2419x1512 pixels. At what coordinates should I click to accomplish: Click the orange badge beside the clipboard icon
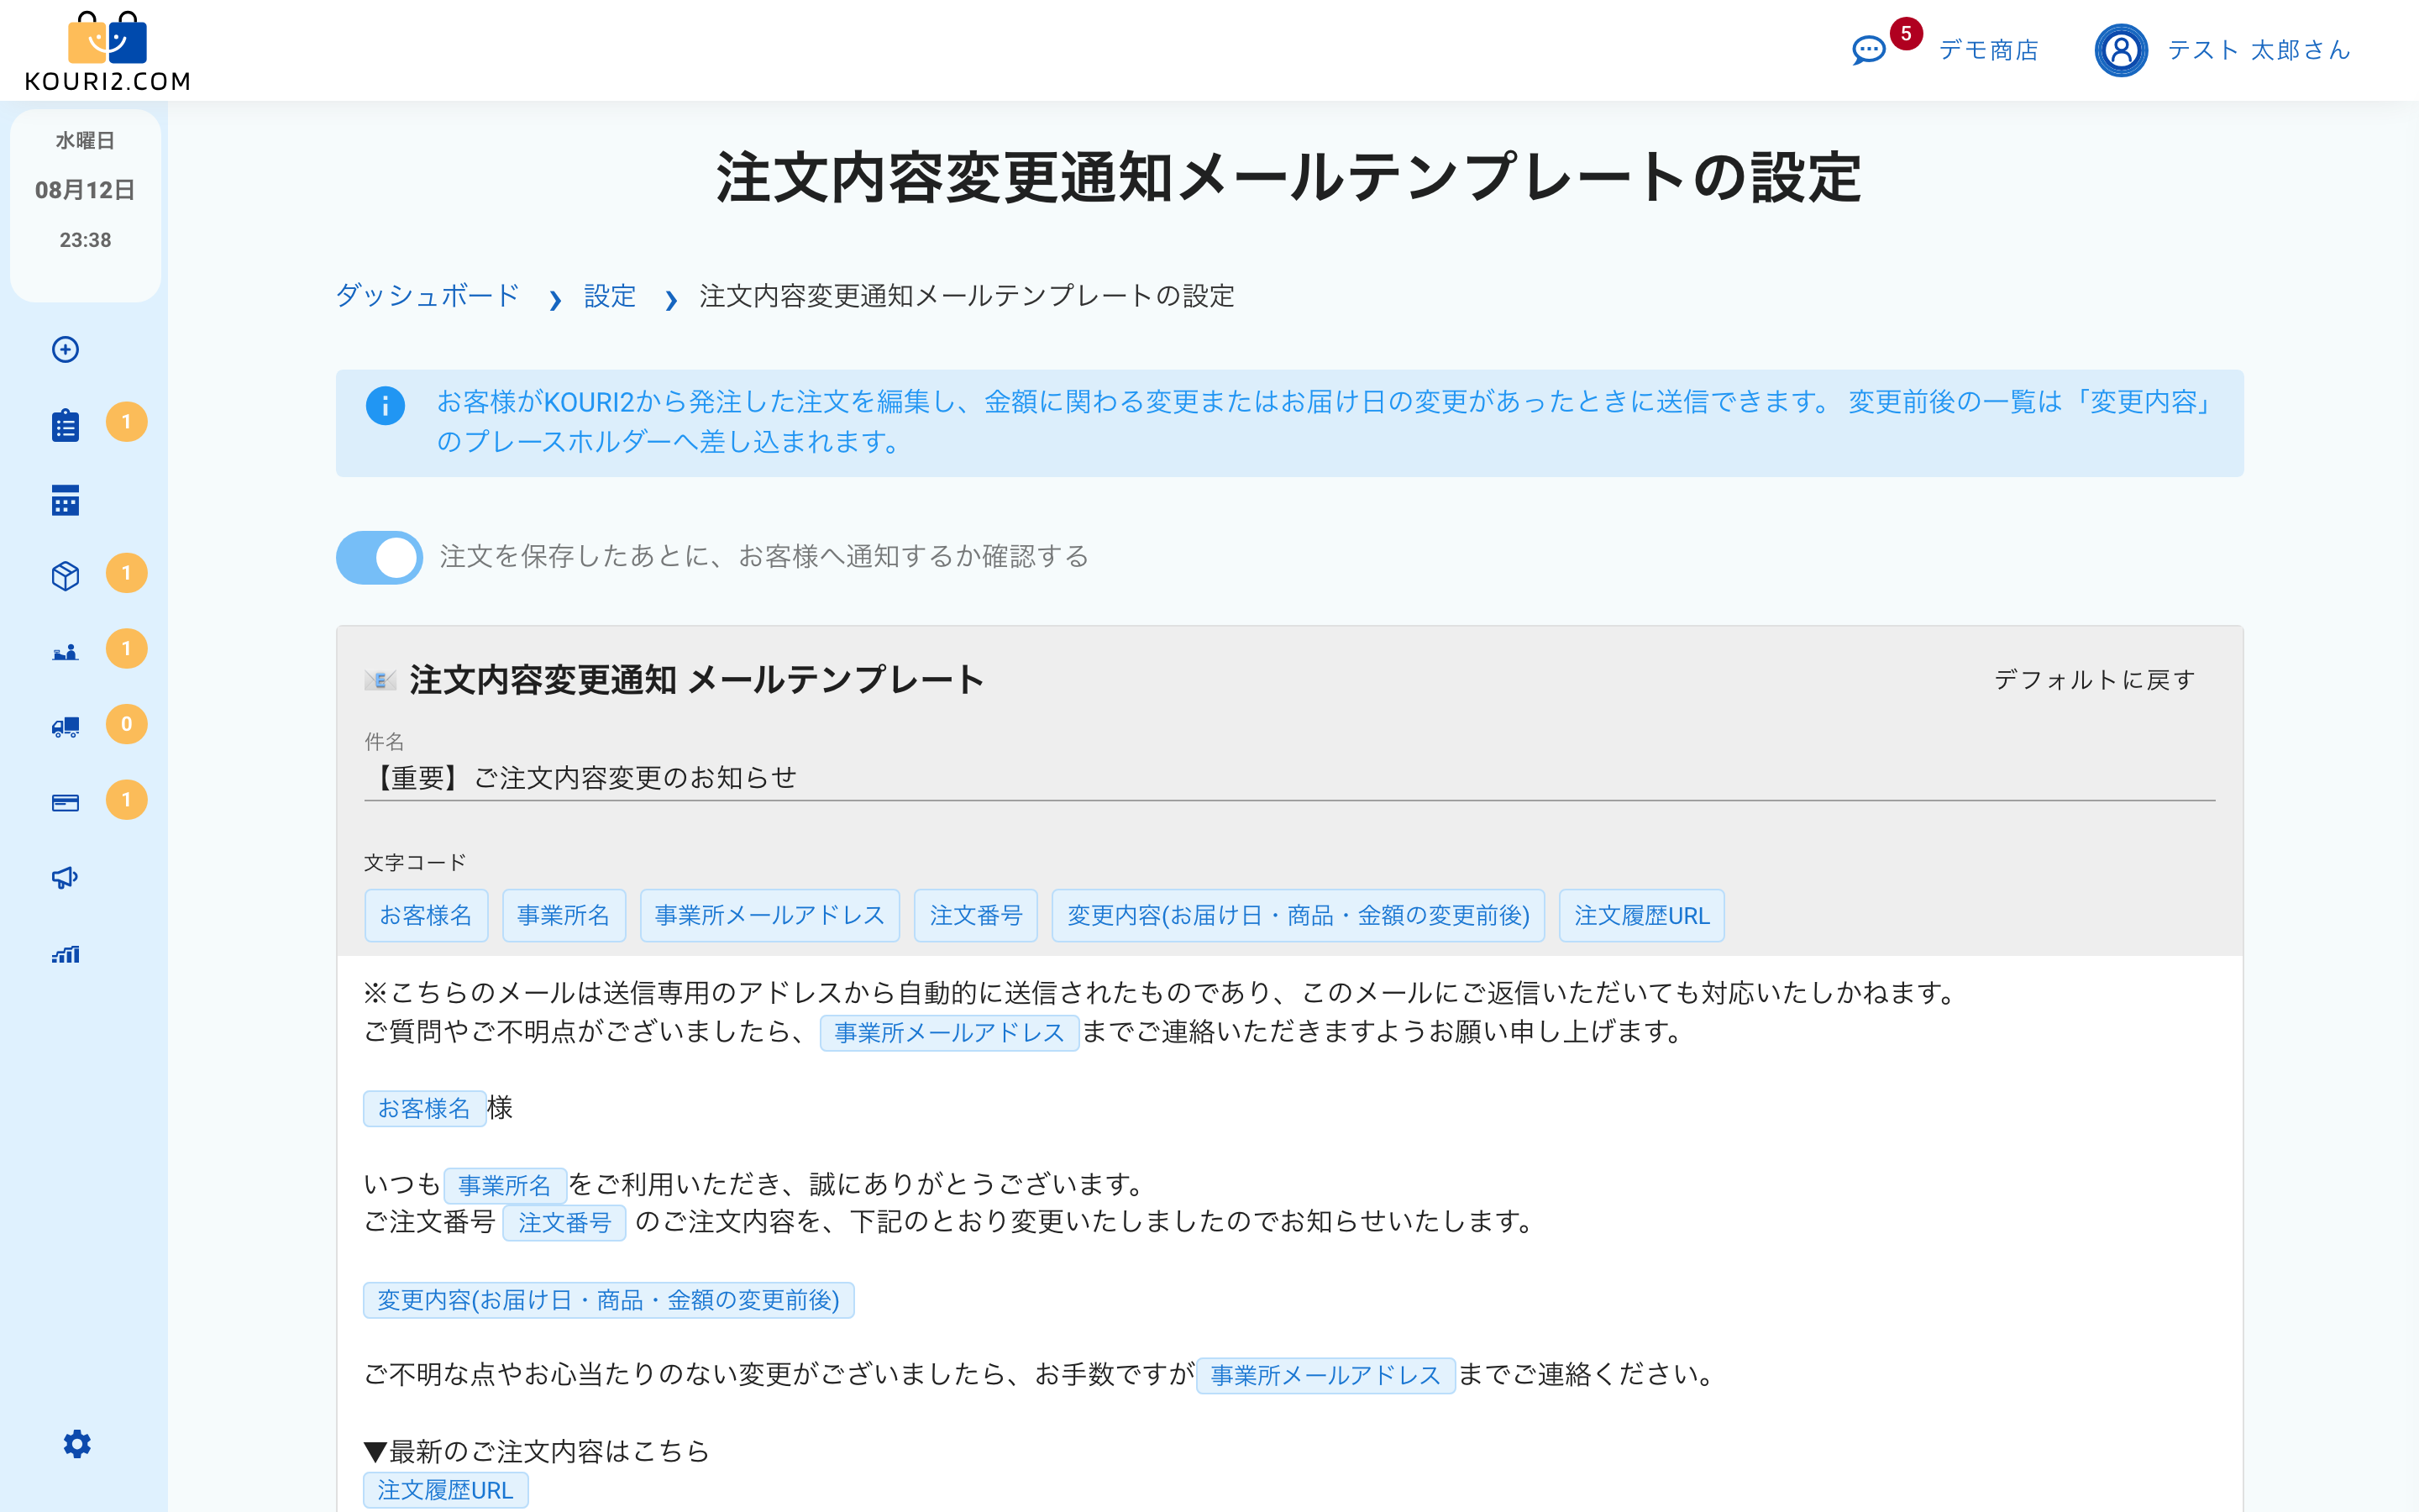pyautogui.click(x=126, y=422)
